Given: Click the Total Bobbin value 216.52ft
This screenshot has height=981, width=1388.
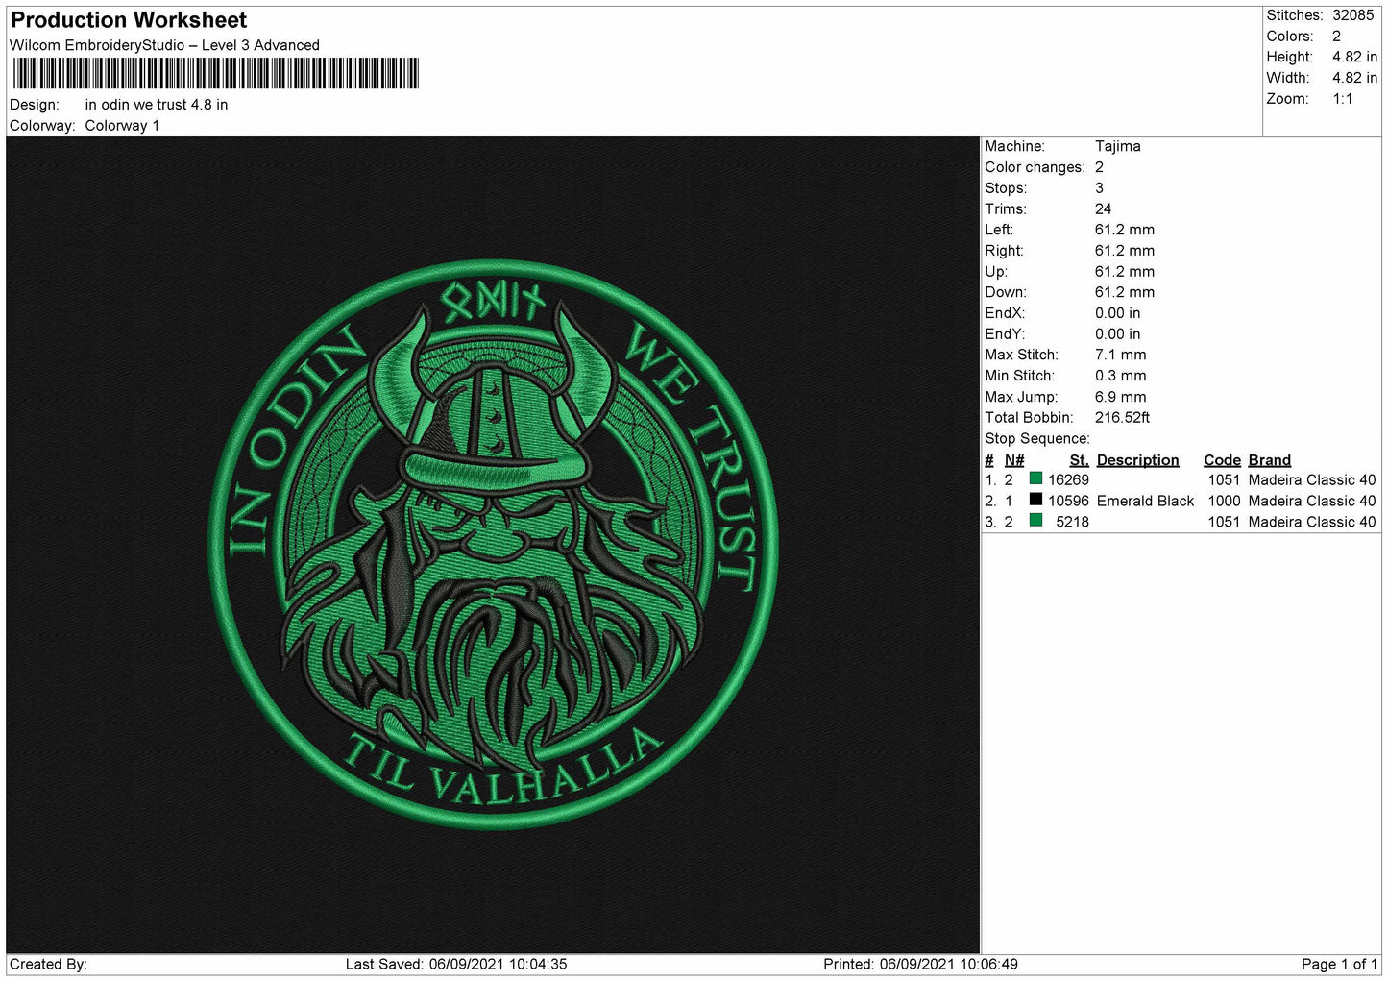Looking at the screenshot, I should pyautogui.click(x=1122, y=418).
